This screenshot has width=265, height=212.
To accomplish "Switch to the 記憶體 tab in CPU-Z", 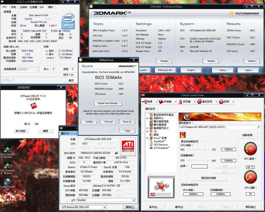I will coord(33,7).
